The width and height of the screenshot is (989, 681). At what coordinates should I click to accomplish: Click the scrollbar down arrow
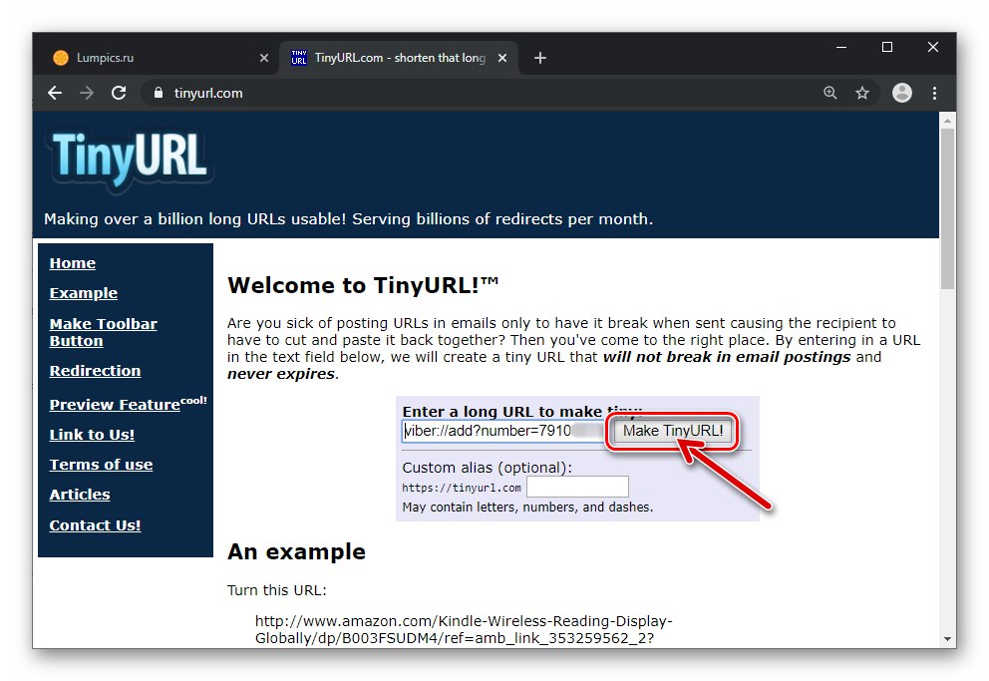(947, 639)
